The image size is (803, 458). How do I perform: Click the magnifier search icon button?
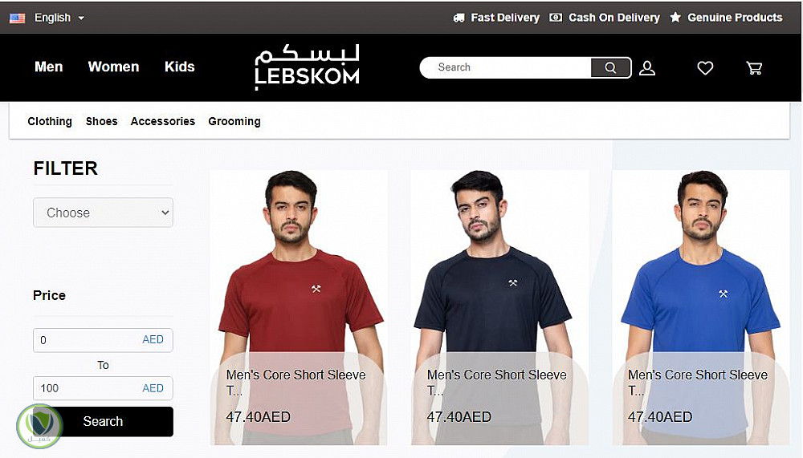[x=610, y=67]
